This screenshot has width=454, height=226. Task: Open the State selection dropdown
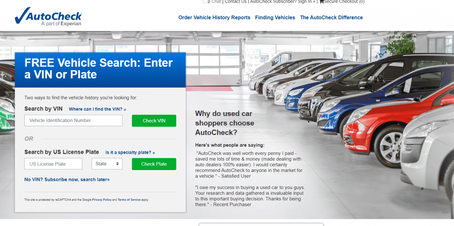(x=107, y=164)
